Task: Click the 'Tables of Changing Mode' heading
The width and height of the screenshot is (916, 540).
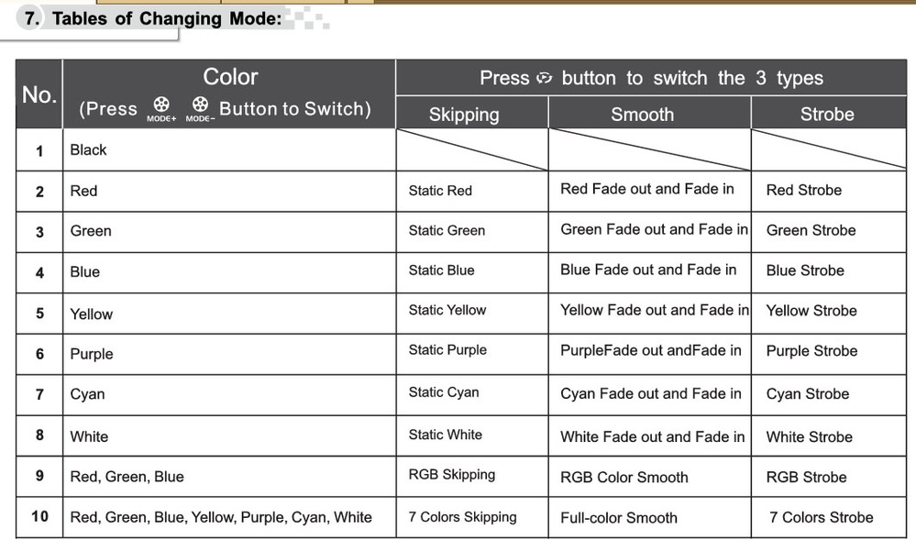Action: 167,18
